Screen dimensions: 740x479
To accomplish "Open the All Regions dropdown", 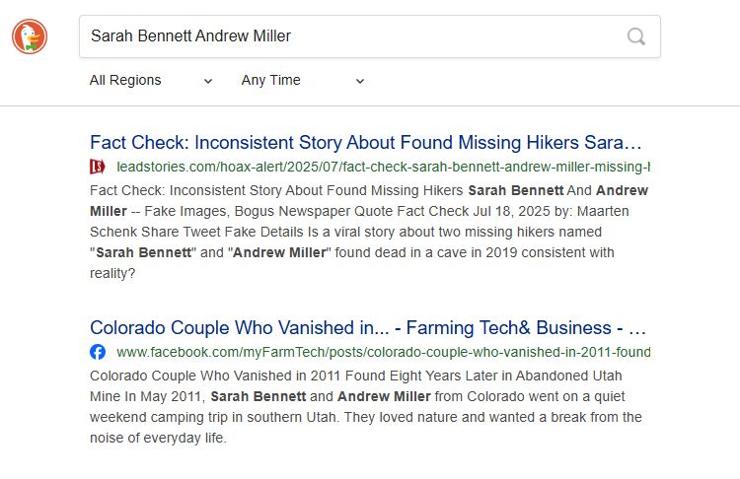I will coord(151,80).
